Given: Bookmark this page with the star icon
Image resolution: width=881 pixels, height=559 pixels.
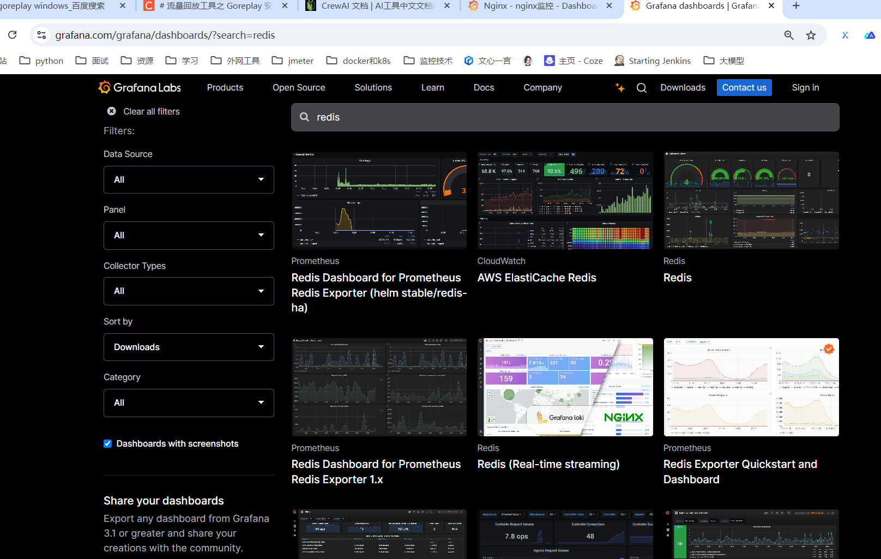Looking at the screenshot, I should pyautogui.click(x=811, y=35).
